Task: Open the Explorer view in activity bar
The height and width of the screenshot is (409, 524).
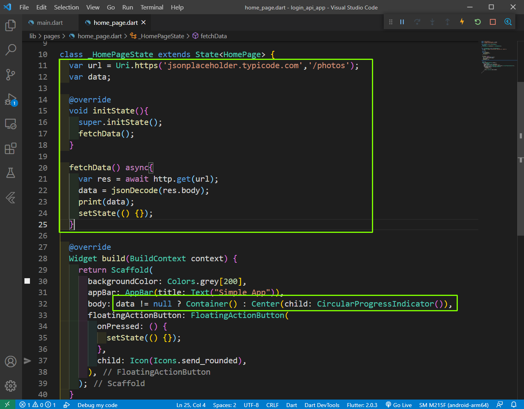Action: [11, 26]
